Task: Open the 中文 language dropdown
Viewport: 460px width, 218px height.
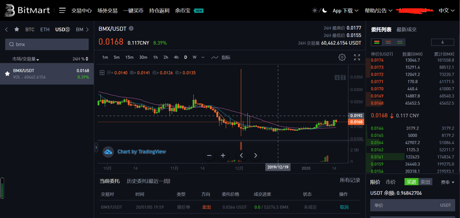Action: point(446,10)
